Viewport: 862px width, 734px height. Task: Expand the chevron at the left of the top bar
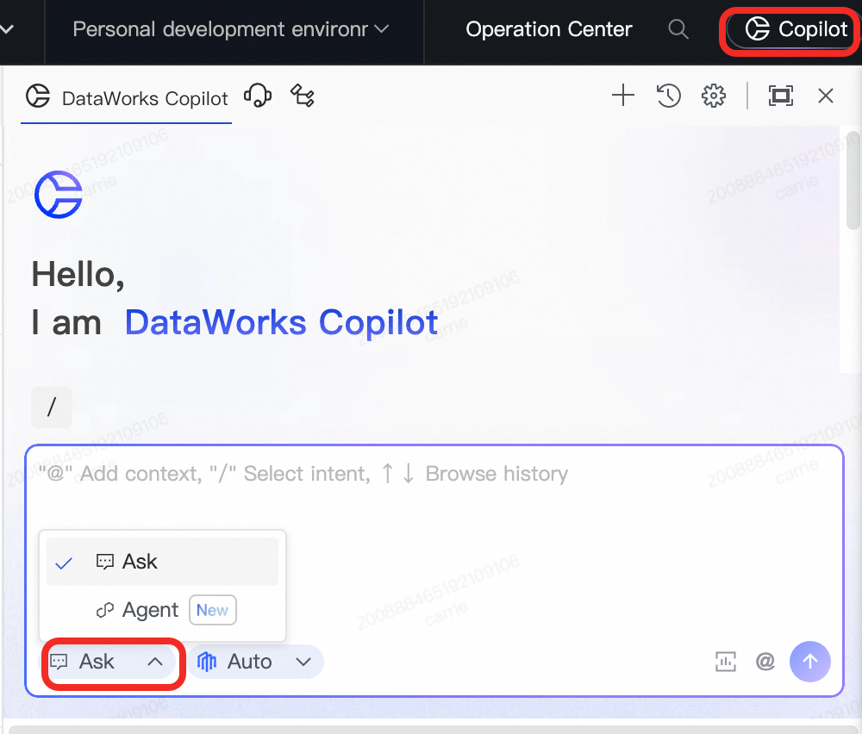[7, 29]
